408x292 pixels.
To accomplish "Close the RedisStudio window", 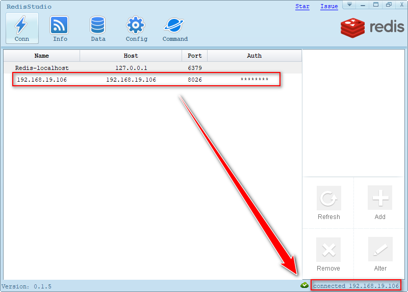I will point(402,5).
